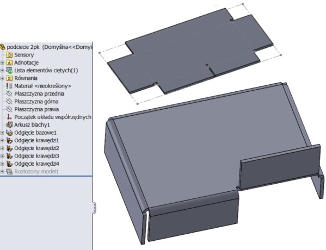Select Odgięcie krawędzi1 feature

coord(36,140)
